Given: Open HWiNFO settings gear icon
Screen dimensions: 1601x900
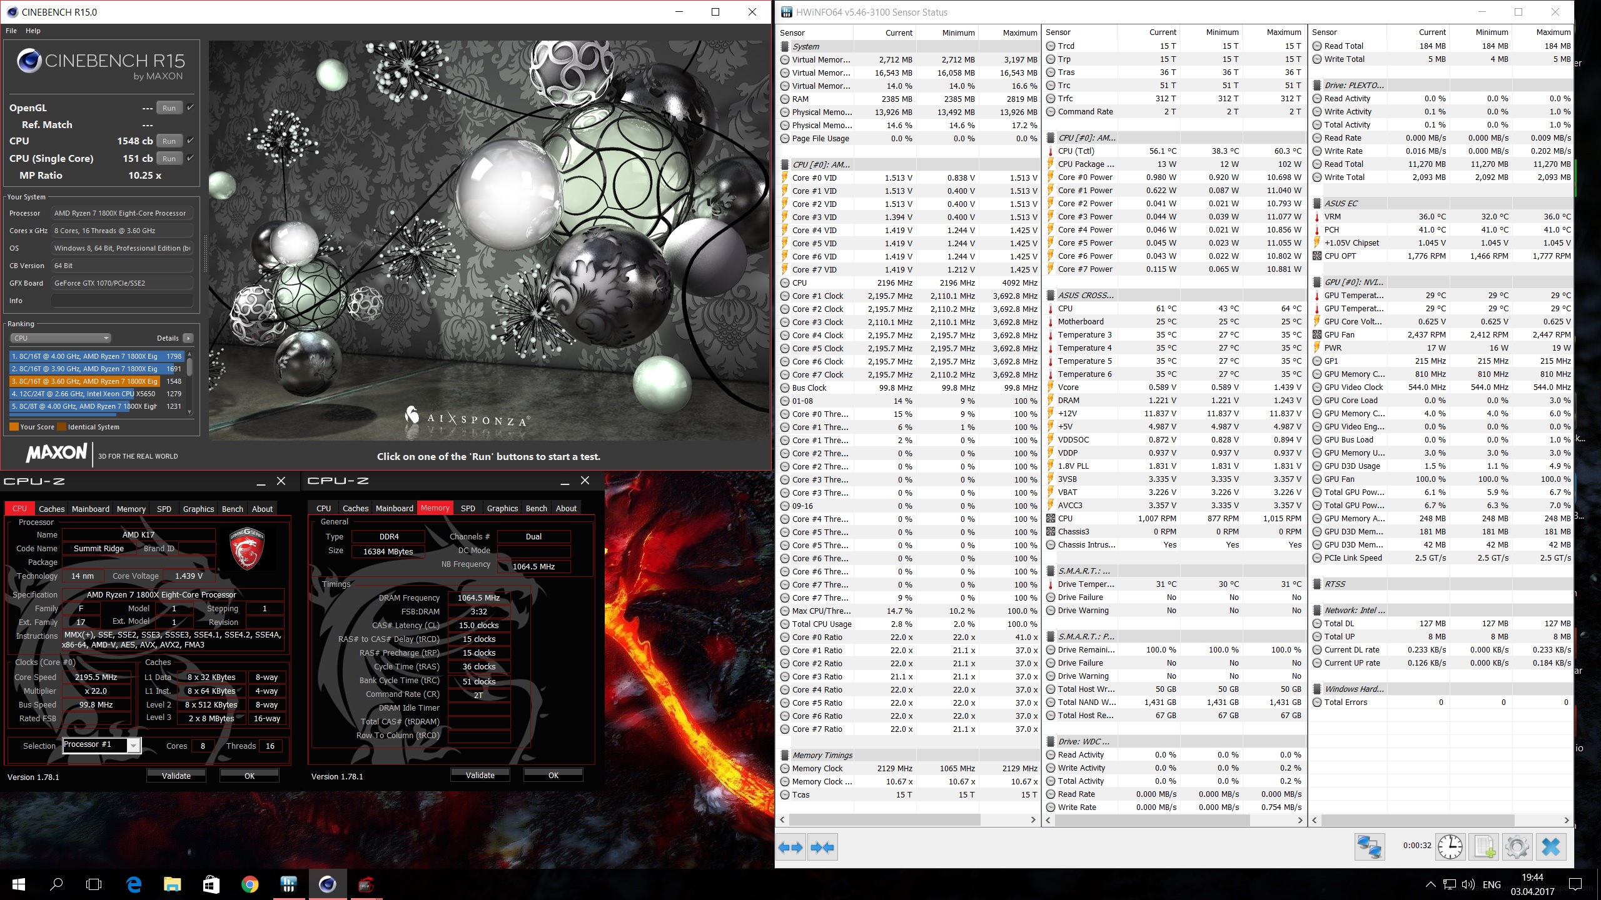Looking at the screenshot, I should (x=1517, y=847).
